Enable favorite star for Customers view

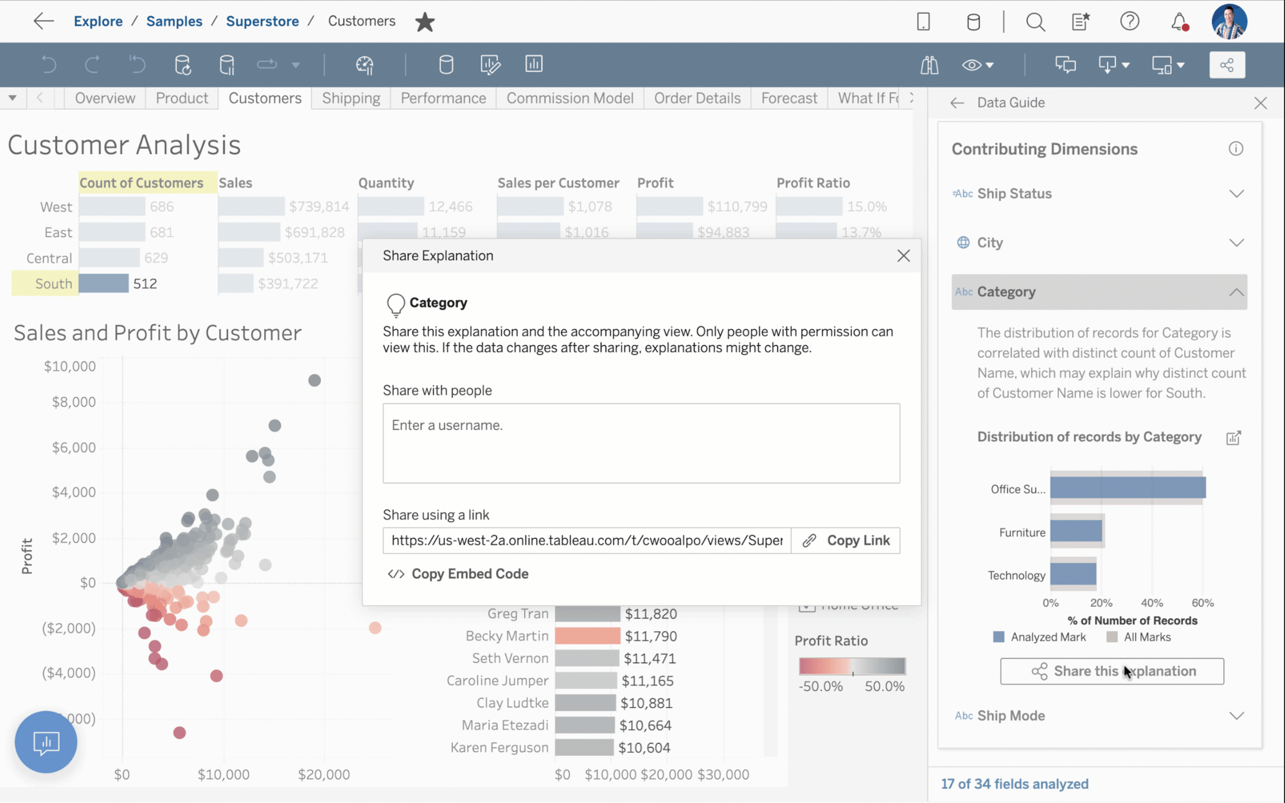[x=425, y=21]
